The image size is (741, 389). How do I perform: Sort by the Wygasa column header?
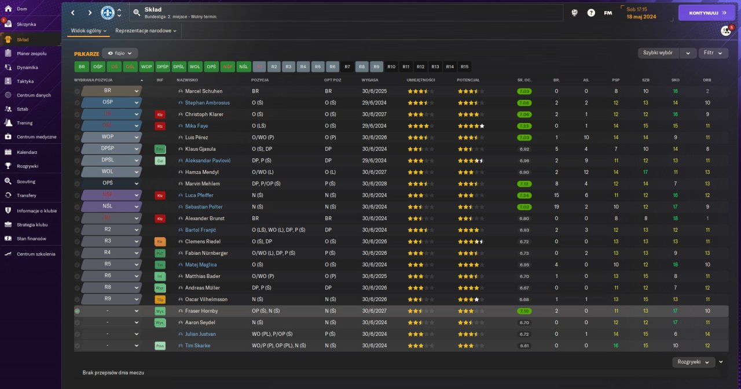[x=370, y=80]
